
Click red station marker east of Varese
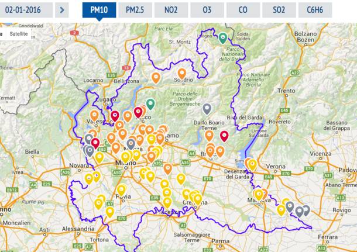click(x=115, y=116)
